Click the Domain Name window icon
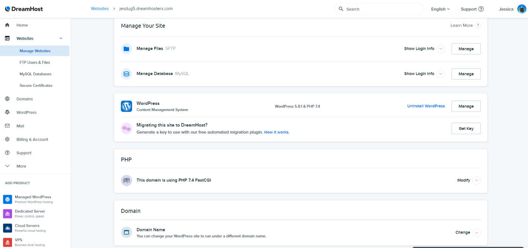This screenshot has width=528, height=248. (x=126, y=232)
